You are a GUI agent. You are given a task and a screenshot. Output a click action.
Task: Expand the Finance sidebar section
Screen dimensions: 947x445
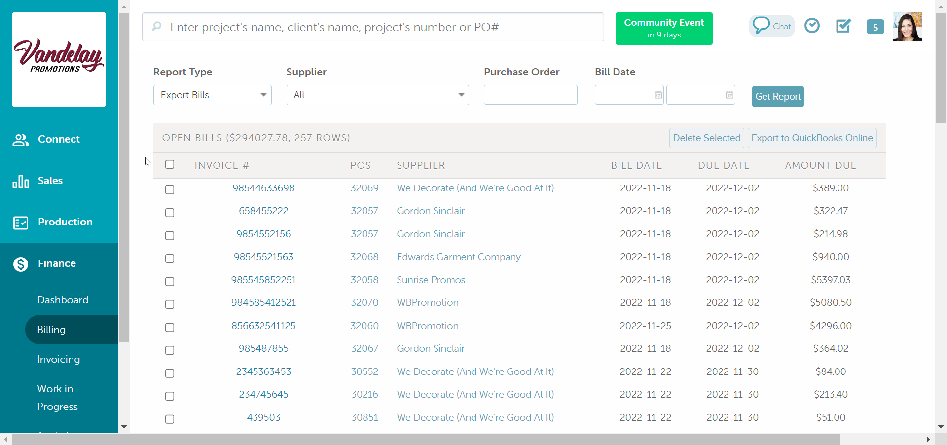click(57, 263)
